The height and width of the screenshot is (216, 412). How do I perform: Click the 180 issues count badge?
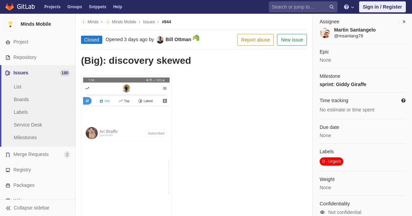tap(65, 73)
